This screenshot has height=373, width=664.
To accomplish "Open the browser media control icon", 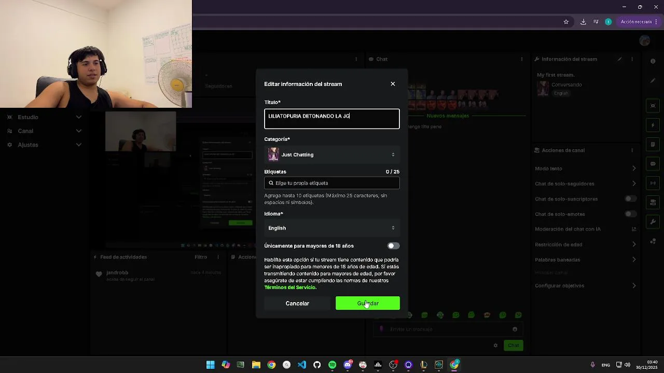I will point(596,22).
